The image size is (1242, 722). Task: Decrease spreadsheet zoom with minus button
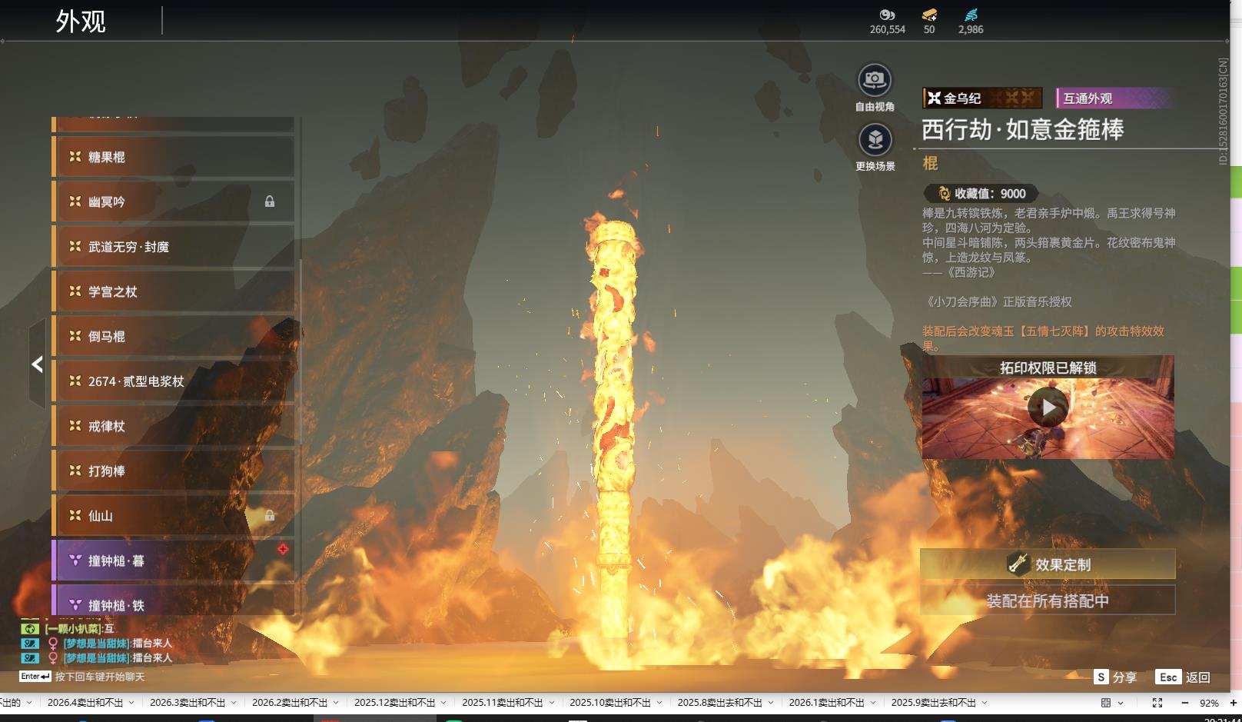[x=1184, y=703]
